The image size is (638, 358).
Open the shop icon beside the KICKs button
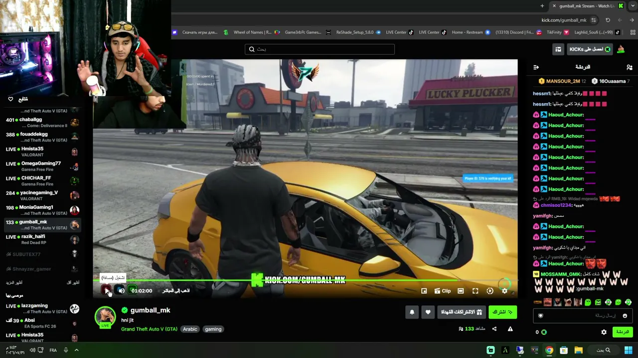[x=558, y=49]
